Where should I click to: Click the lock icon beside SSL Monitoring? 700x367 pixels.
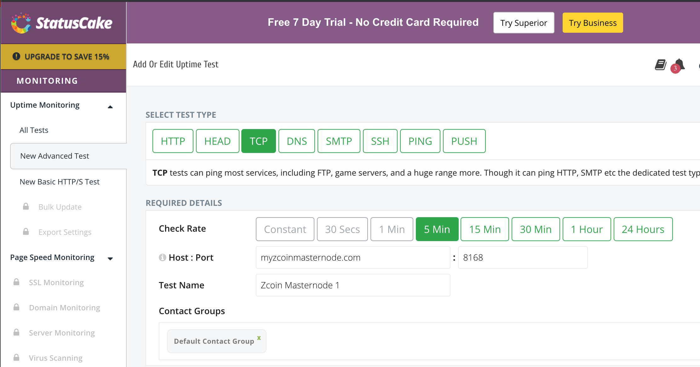tap(16, 282)
